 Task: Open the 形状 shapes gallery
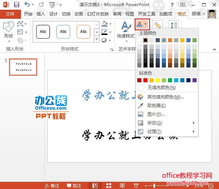point(8,32)
